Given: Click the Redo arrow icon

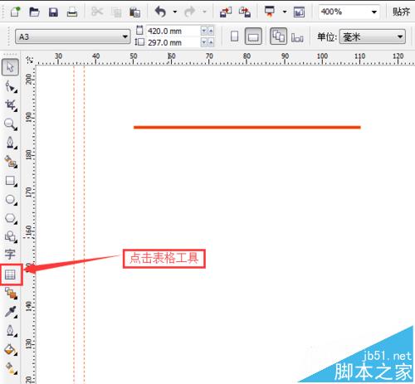Looking at the screenshot, I should point(190,12).
